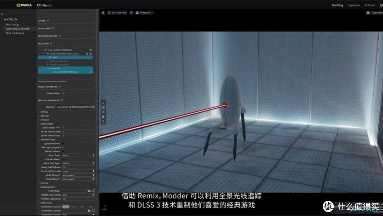Select the Instance(s) folder row
383x216 pixels.
click(66, 68)
